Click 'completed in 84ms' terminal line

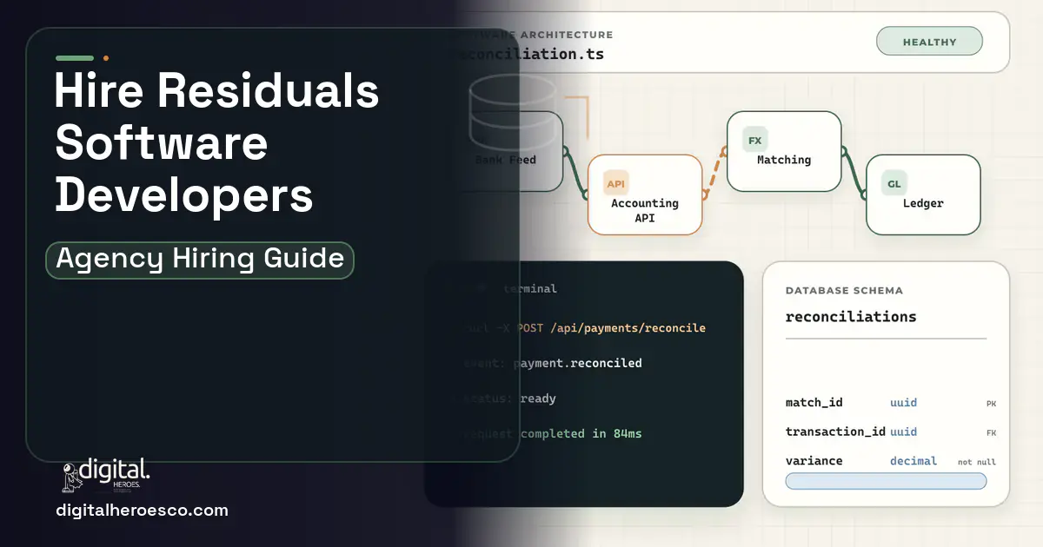coord(581,433)
